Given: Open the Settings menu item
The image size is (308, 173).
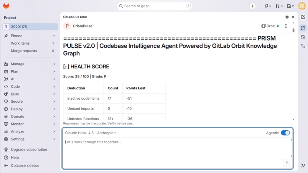Looking at the screenshot, I should point(30,139).
